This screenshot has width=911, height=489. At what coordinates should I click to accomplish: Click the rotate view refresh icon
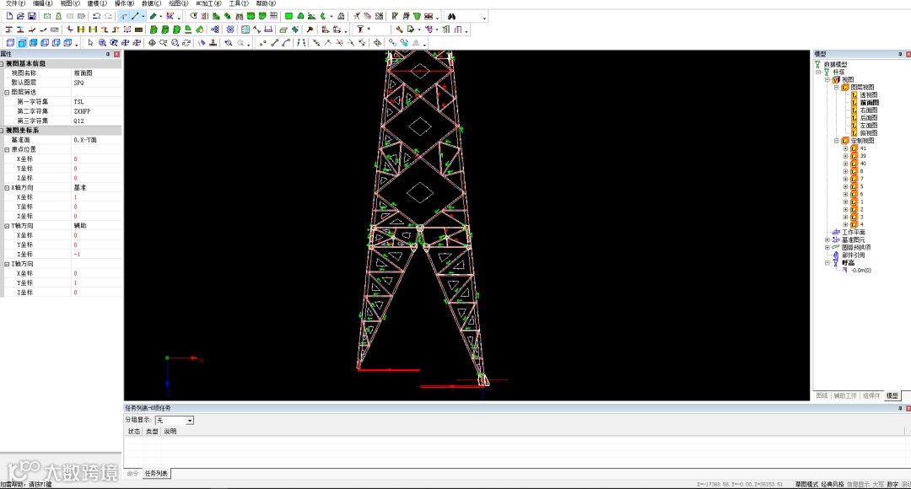point(186,42)
